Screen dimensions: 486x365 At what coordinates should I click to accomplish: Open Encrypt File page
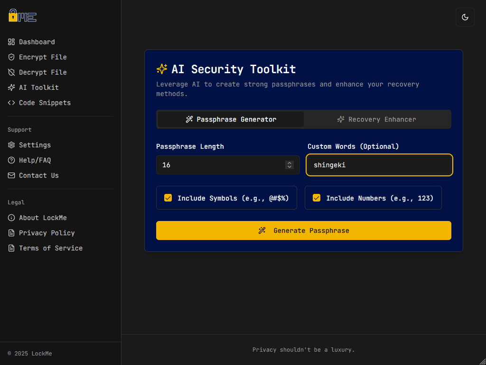37,57
